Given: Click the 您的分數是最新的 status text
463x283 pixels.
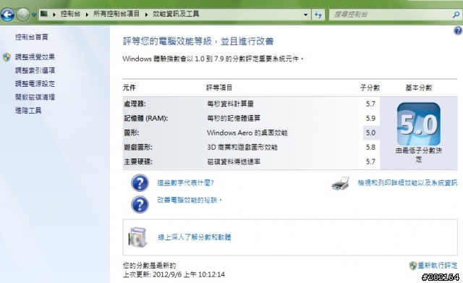Looking at the screenshot, I should (150, 266).
